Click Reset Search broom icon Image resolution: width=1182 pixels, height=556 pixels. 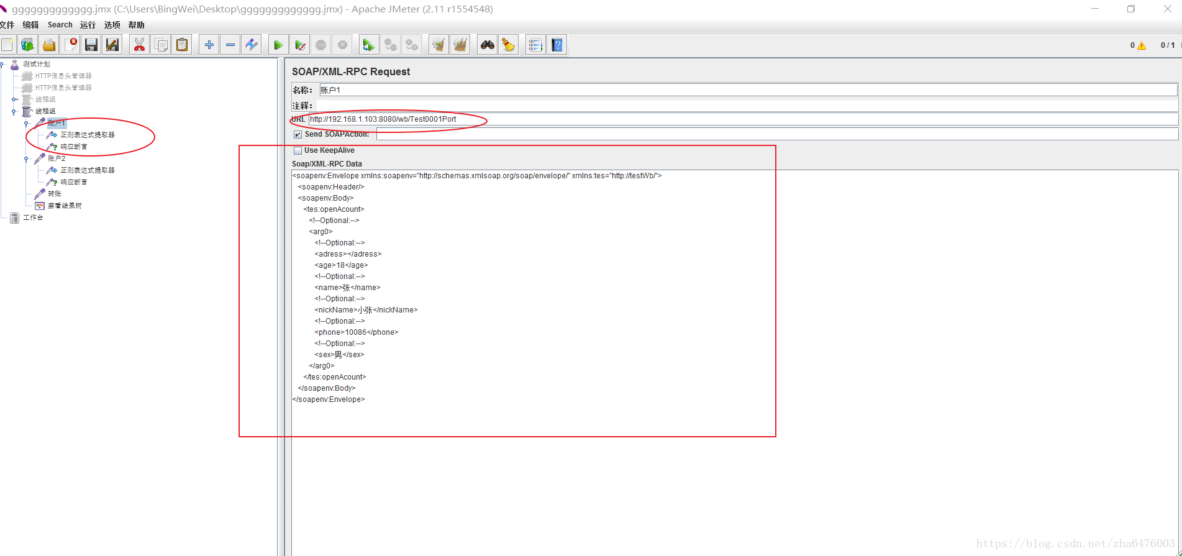click(x=509, y=45)
